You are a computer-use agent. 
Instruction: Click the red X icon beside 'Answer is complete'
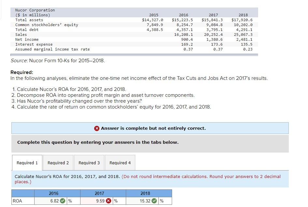coord(97,128)
